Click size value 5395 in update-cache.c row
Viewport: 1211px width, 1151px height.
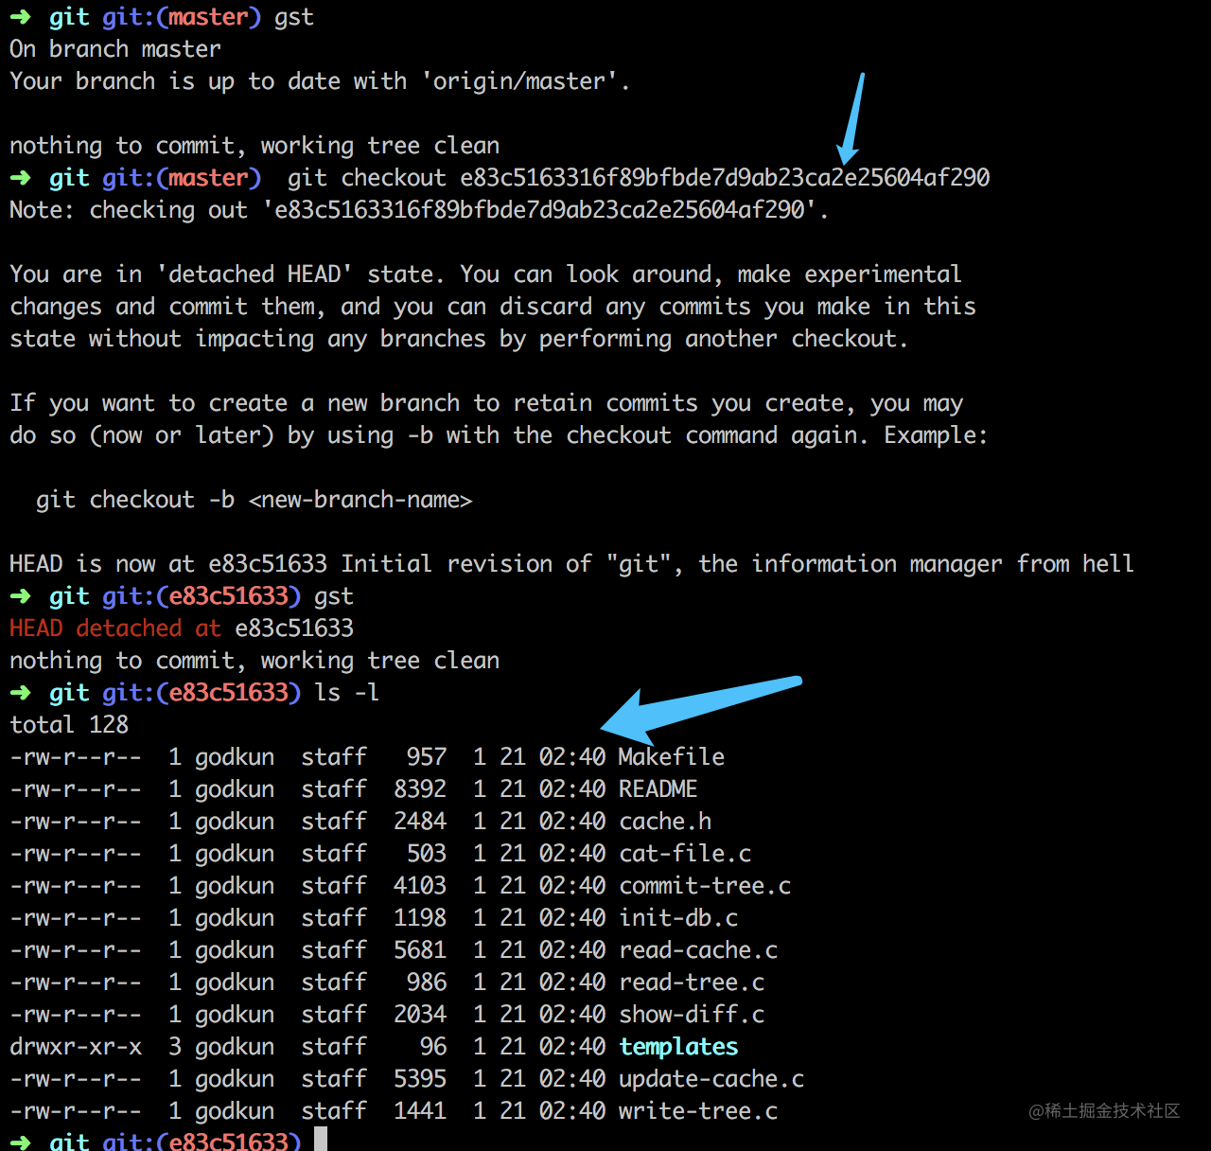point(420,1078)
